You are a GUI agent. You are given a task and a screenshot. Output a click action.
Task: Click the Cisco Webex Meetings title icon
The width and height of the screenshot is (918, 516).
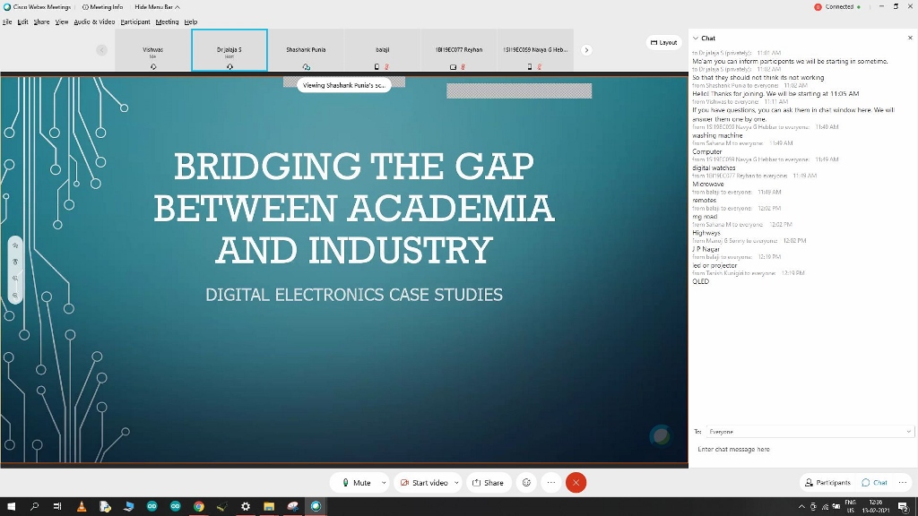tap(7, 7)
